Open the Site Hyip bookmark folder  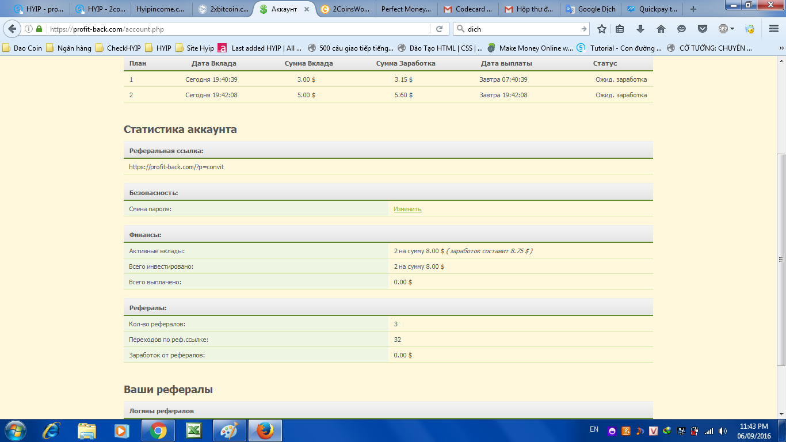tap(195, 48)
